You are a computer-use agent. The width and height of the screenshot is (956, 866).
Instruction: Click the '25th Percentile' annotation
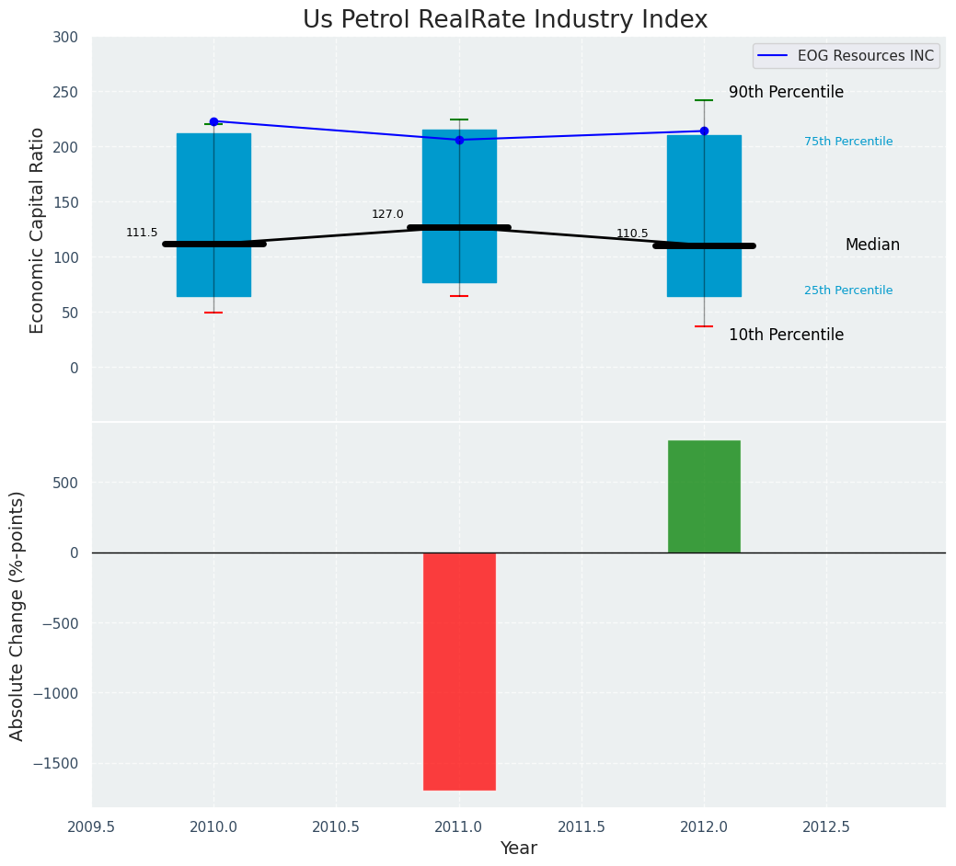click(847, 291)
